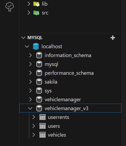Screen dimensions: 126x146
Task: Click the userrents table grid icon
Action: 43,117
